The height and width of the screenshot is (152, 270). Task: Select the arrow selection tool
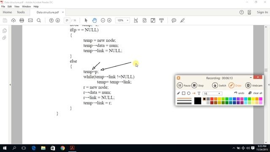tap(86, 20)
